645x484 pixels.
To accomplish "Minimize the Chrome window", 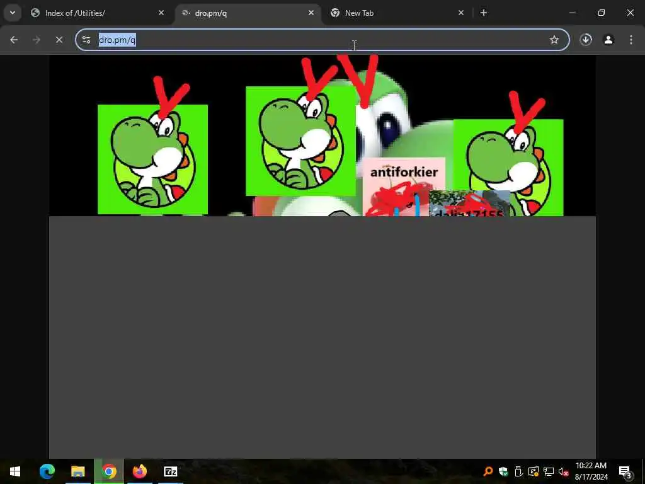I will [572, 13].
